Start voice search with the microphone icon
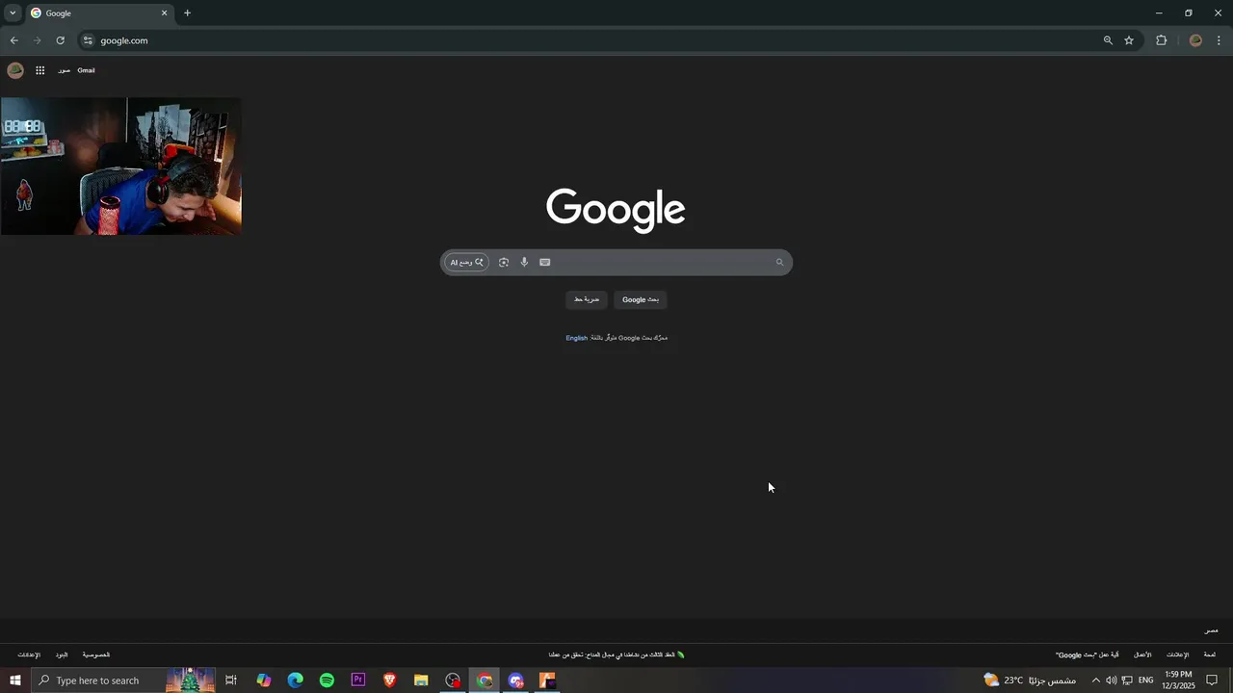The height and width of the screenshot is (693, 1233). point(524,262)
